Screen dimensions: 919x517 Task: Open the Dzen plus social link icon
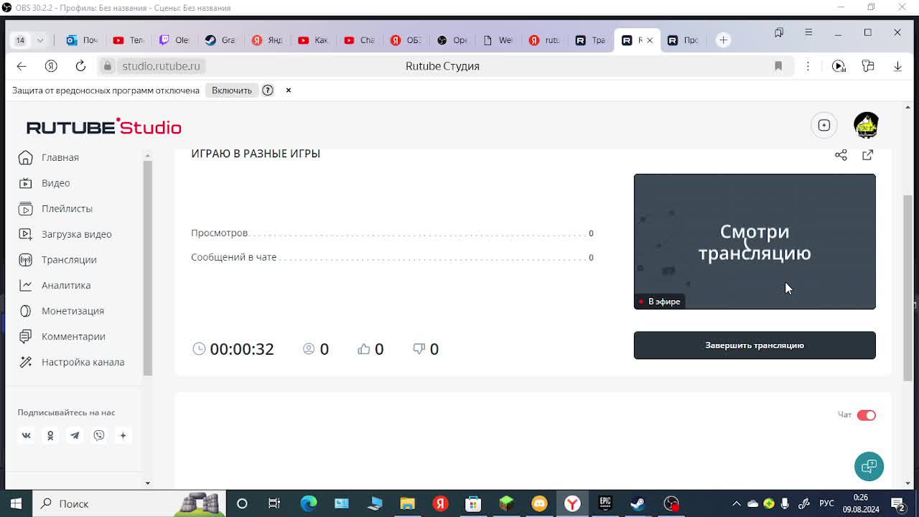[123, 435]
